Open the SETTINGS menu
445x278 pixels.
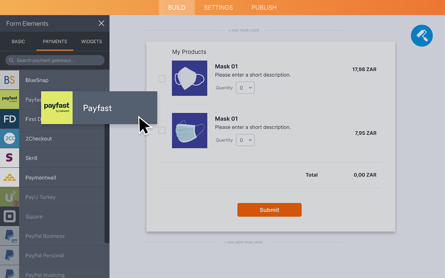coord(218,7)
